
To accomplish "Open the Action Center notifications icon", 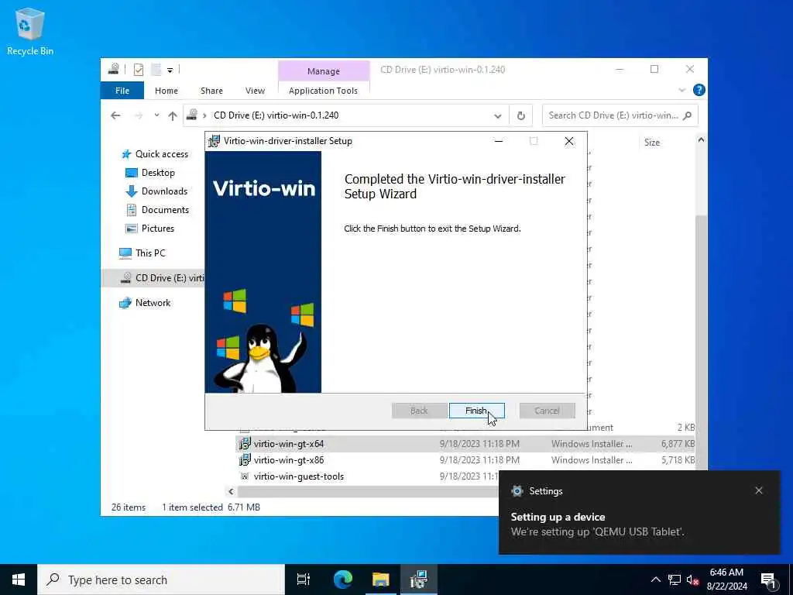I will point(768,580).
